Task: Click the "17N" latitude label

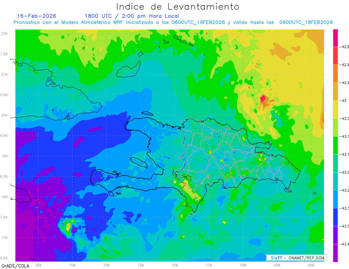Action: [x=5, y=238]
